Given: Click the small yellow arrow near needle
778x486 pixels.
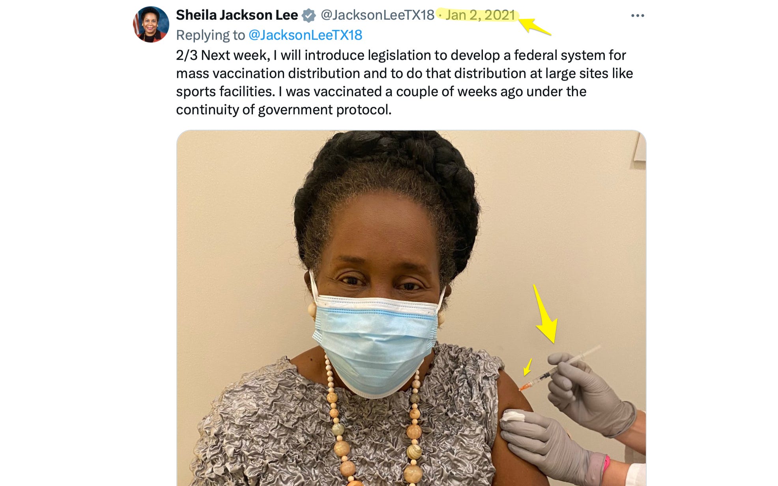Looking at the screenshot, I should (527, 367).
